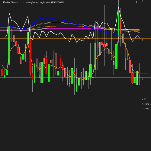This screenshot has height=151, width=151.
Task: Click the "5" price axis label
Action: click(143, 40)
